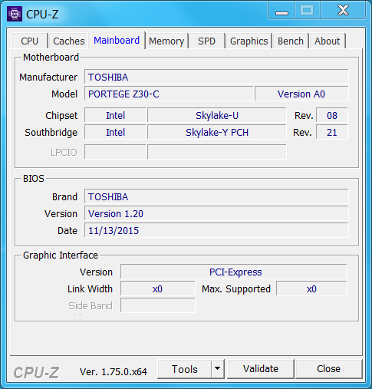This screenshot has height=389, width=372.
Task: Click the disabled maximize window button
Action: [307, 11]
